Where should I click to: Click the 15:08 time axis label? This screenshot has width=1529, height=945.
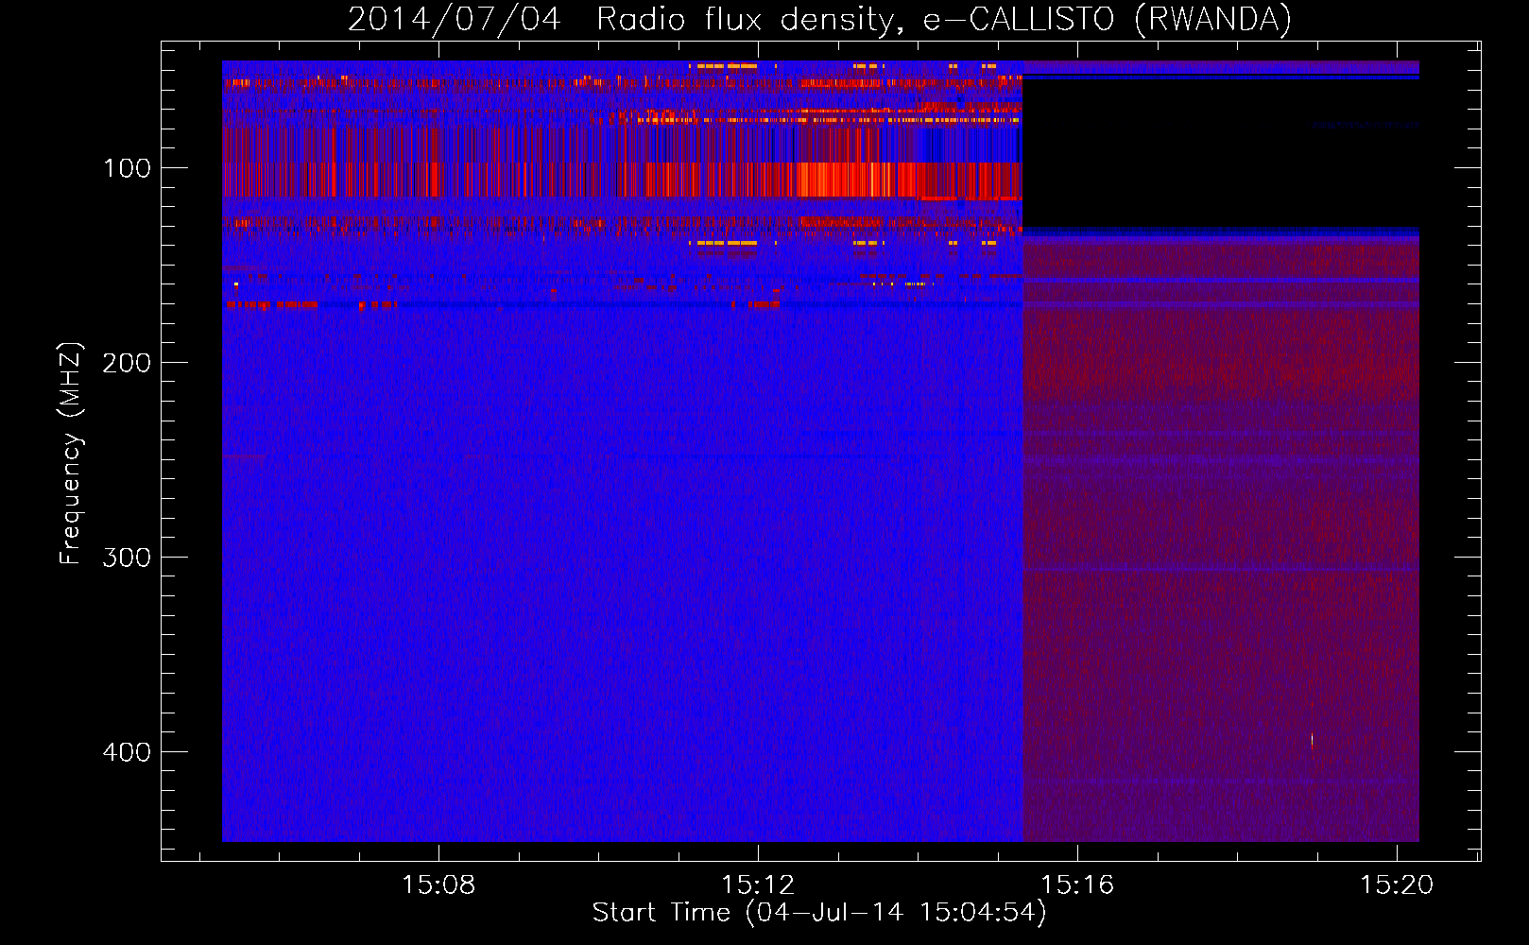click(438, 885)
